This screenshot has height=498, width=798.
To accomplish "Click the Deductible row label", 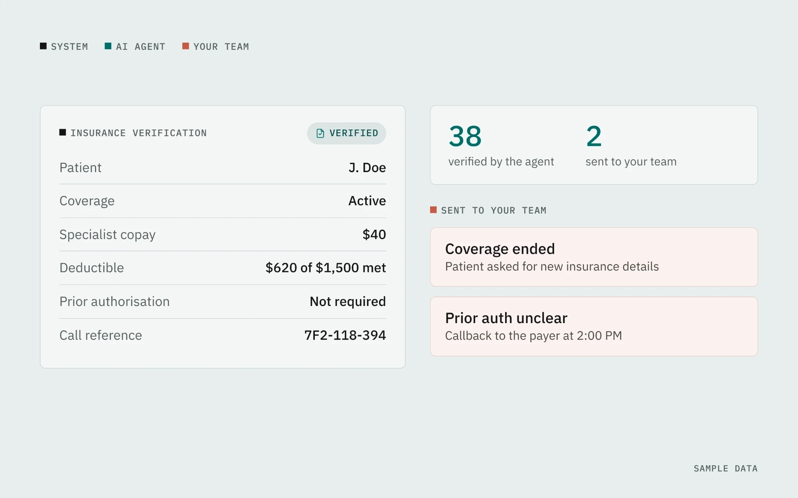I will tap(92, 268).
